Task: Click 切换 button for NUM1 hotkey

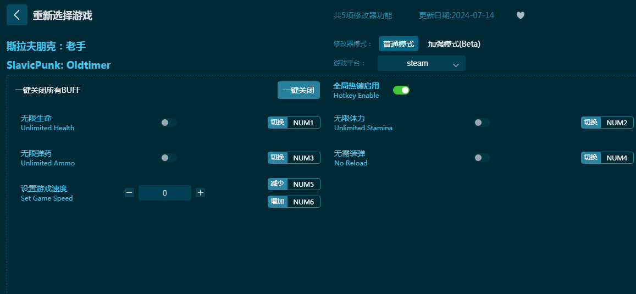Action: pyautogui.click(x=278, y=123)
